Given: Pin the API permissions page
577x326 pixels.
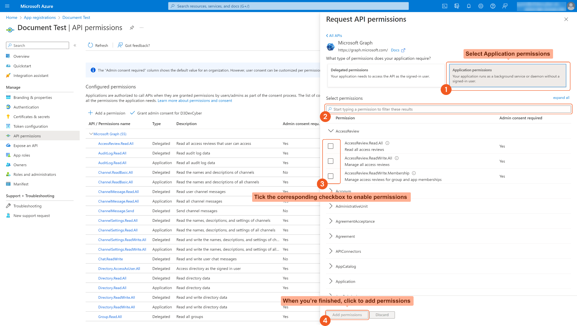Looking at the screenshot, I should point(132,28).
